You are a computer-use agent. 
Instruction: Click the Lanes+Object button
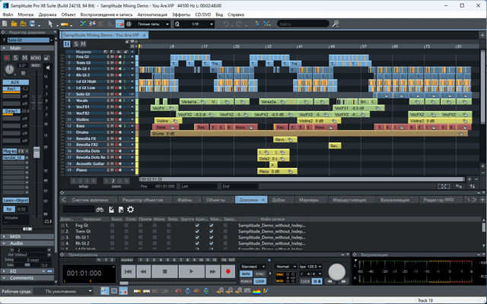(x=17, y=199)
